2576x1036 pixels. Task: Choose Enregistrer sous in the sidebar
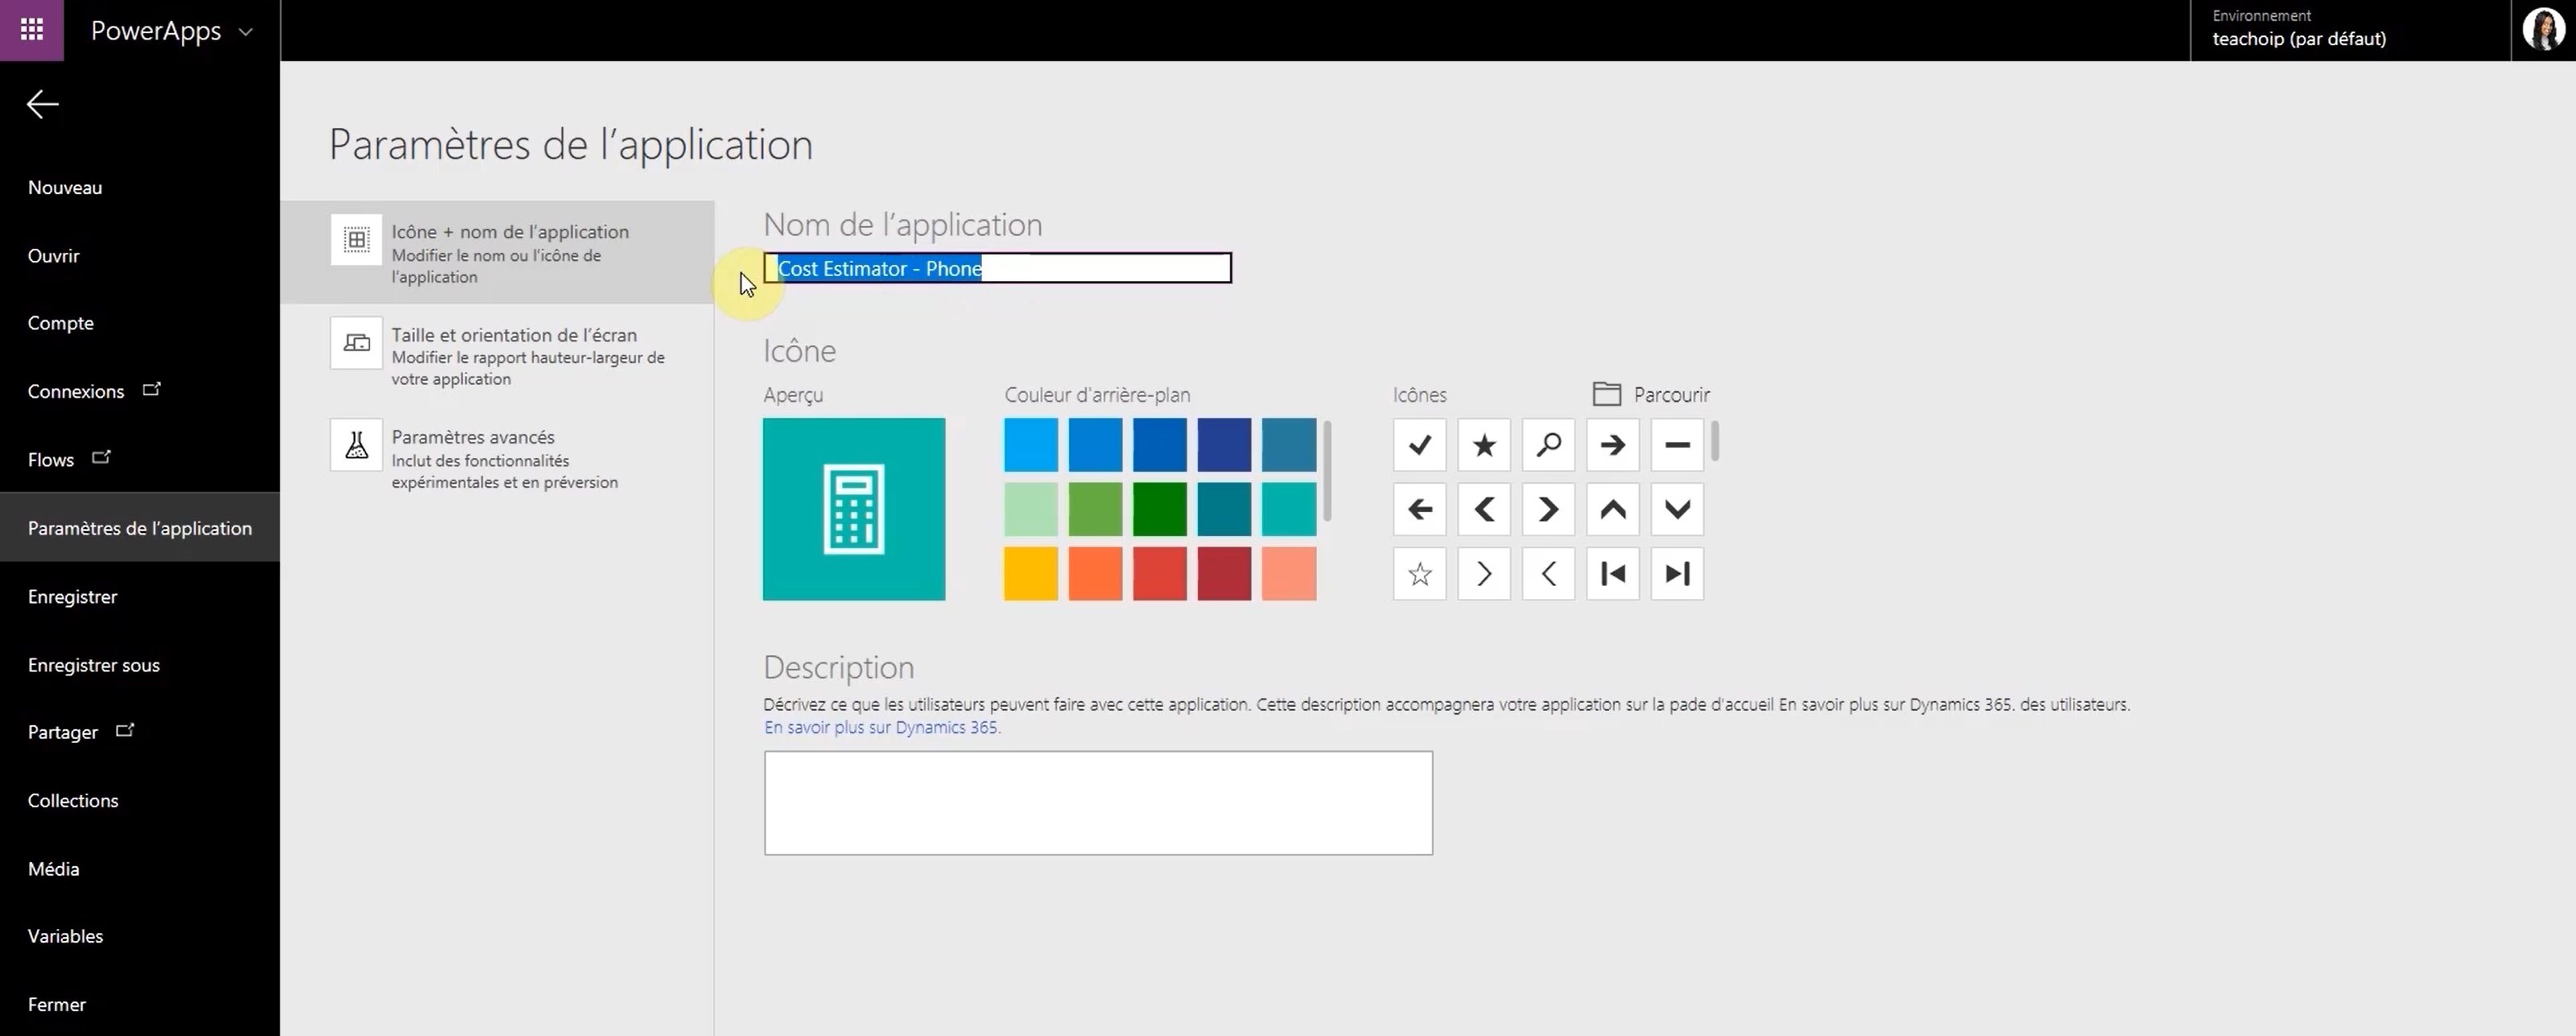pos(94,664)
